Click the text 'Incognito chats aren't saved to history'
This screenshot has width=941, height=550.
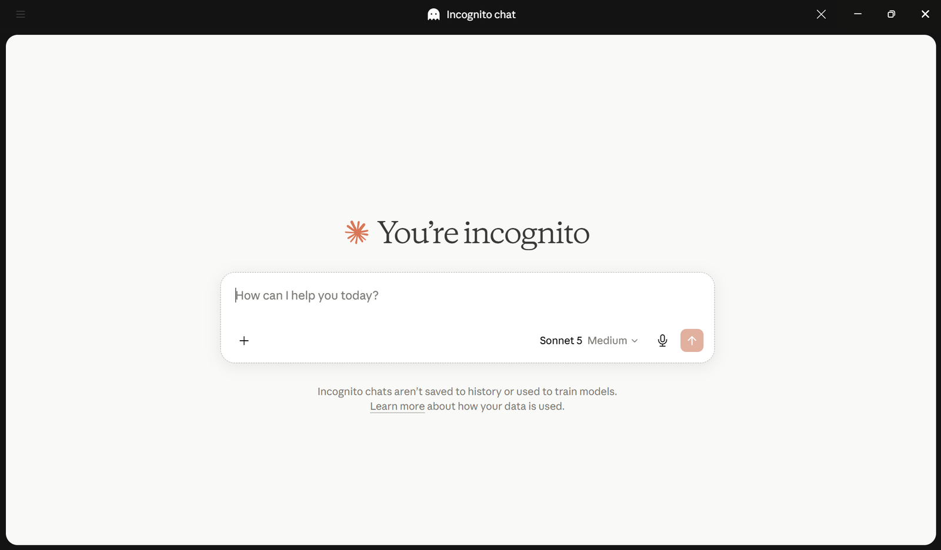[409, 391]
